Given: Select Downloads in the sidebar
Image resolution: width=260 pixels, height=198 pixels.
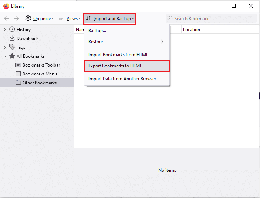Looking at the screenshot, I should pyautogui.click(x=37, y=38).
